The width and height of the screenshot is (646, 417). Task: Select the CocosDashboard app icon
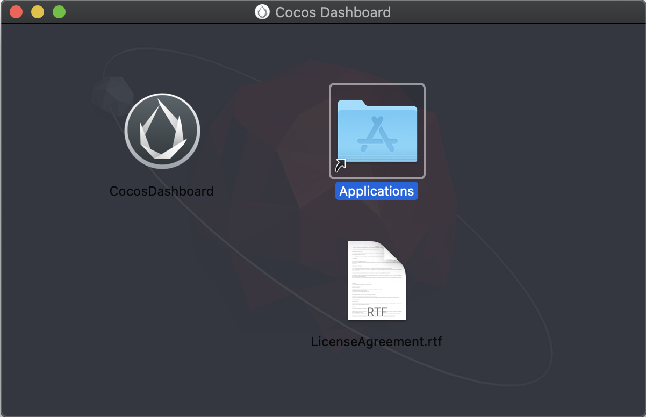tap(162, 131)
